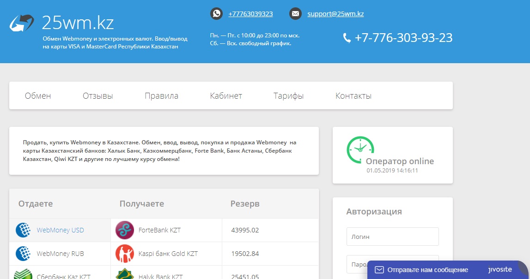The width and height of the screenshot is (530, 279).
Task: Open the Отзывы menu item
Action: pyautogui.click(x=97, y=96)
